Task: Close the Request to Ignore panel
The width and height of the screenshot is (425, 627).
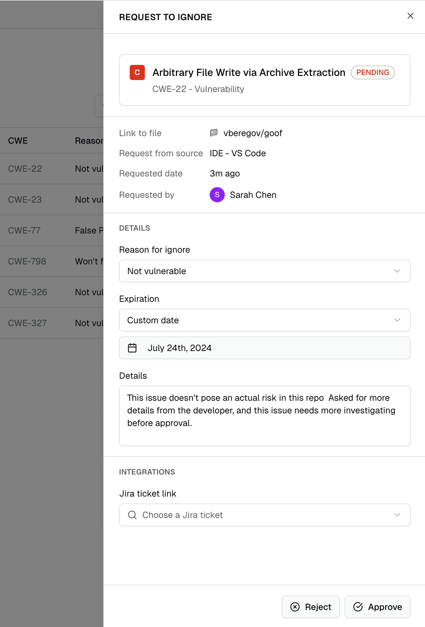Action: click(410, 16)
